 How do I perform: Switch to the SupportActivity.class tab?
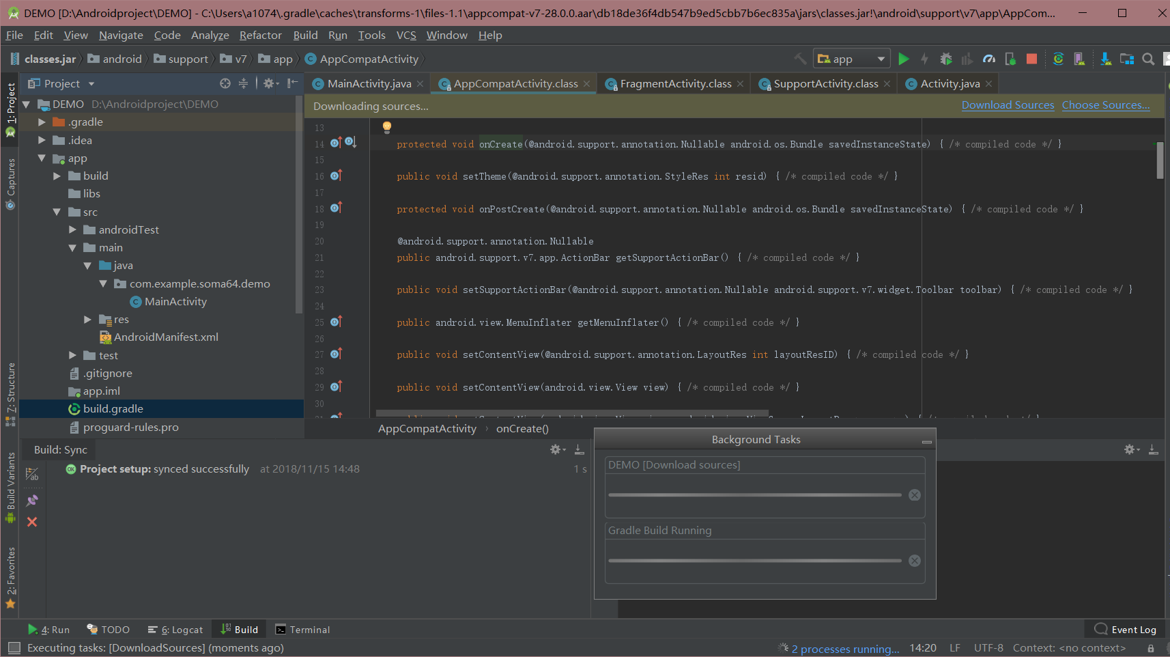tap(825, 83)
